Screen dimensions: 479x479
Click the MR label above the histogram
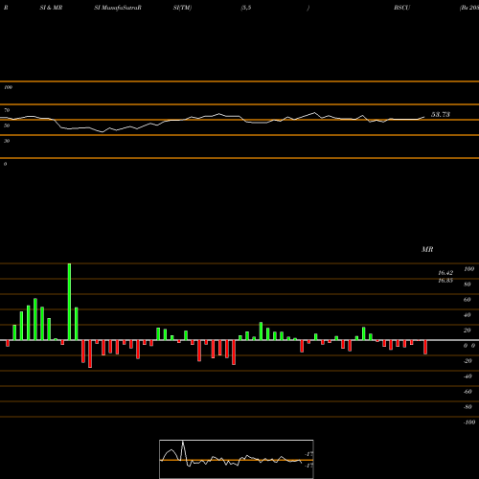click(x=427, y=250)
